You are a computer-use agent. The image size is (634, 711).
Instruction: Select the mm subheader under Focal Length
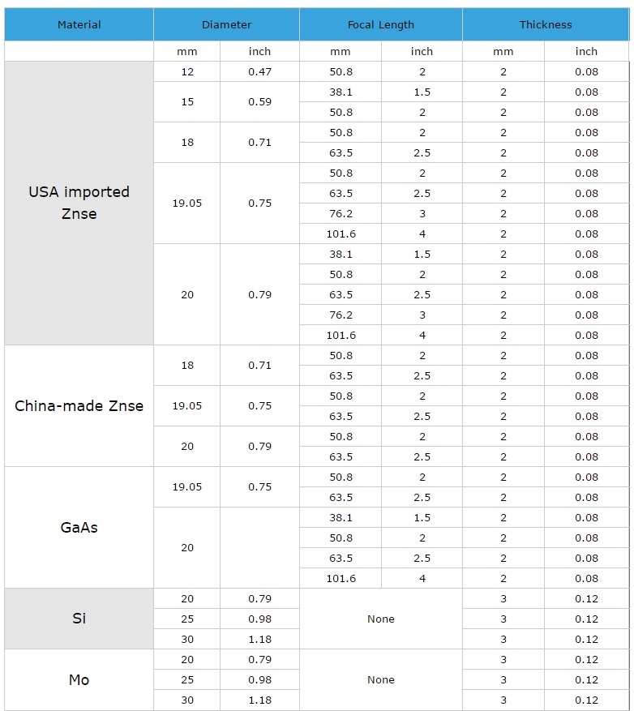341,51
